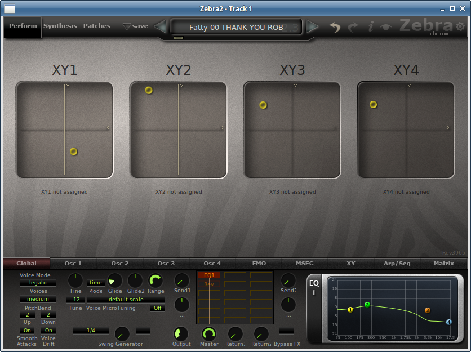The width and height of the screenshot is (471, 352).
Task: Click the XY3 pad yellow puck
Action: pyautogui.click(x=263, y=105)
